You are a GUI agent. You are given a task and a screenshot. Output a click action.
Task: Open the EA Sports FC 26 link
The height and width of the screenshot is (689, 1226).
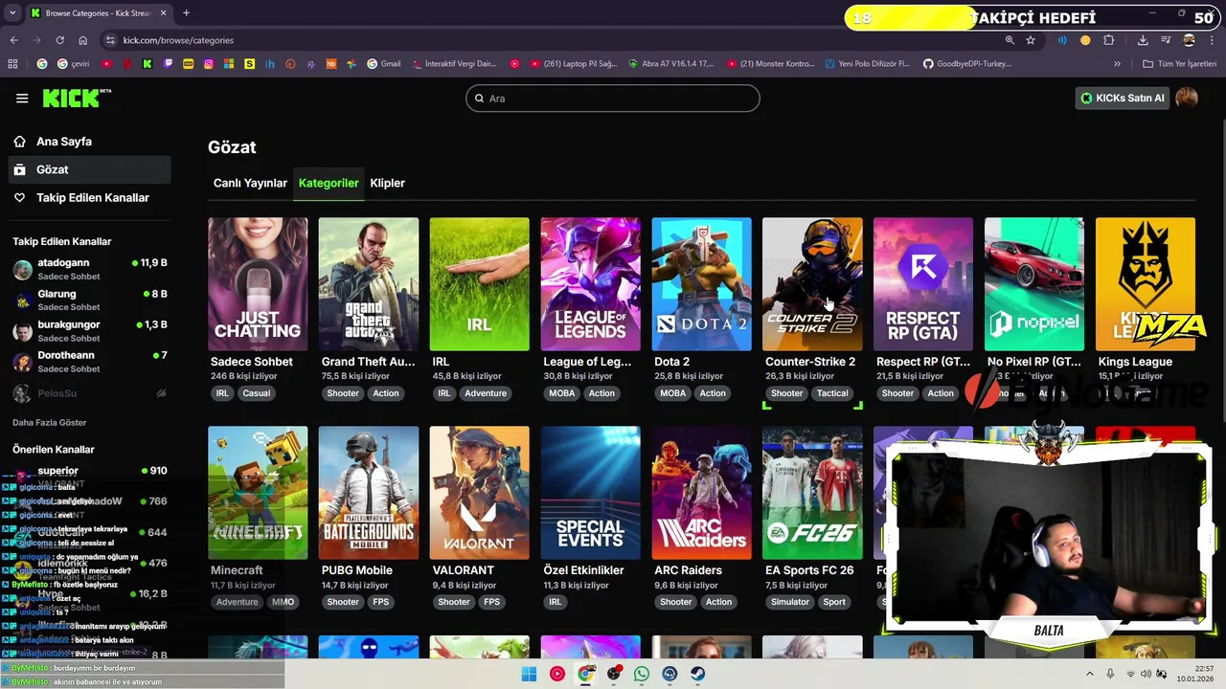pos(809,570)
